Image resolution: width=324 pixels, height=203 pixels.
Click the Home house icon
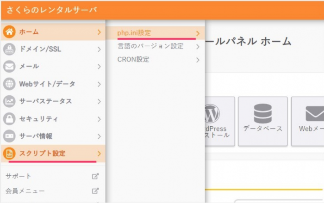(9, 32)
